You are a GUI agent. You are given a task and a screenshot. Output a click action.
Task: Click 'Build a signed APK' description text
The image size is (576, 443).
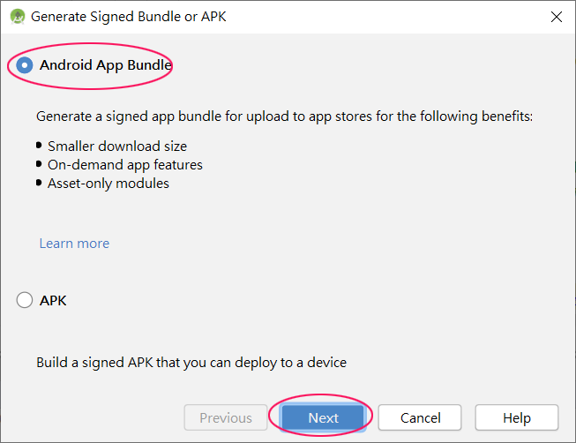[x=191, y=363]
